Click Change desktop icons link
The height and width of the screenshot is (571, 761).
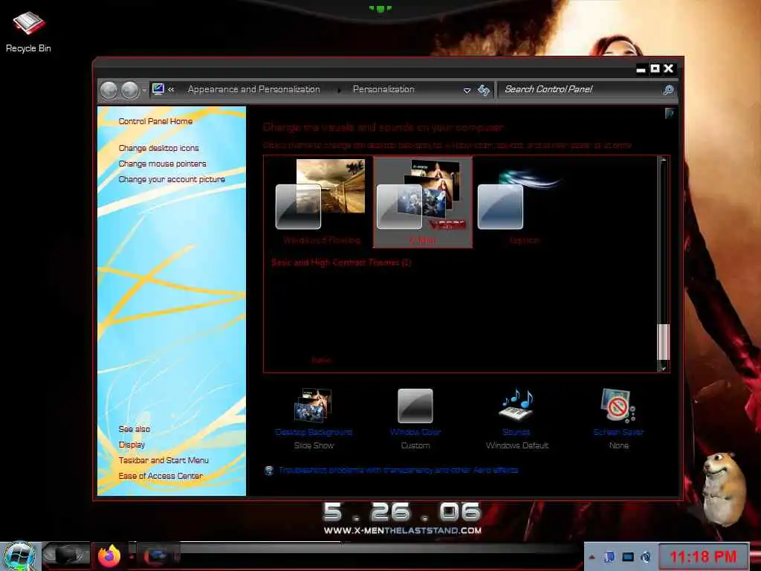[159, 148]
